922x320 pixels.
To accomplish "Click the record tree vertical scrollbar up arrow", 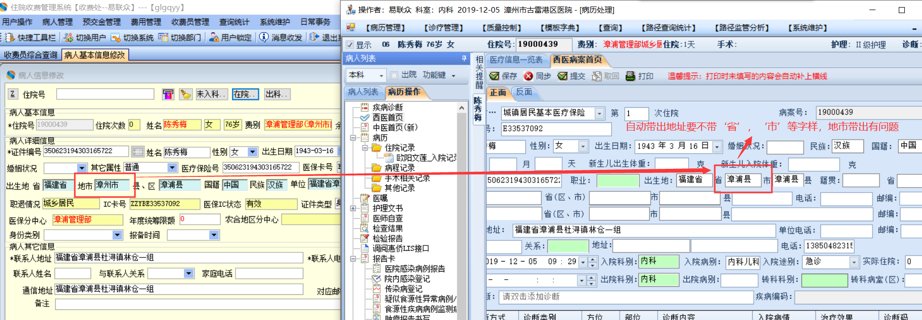I will (x=462, y=108).
